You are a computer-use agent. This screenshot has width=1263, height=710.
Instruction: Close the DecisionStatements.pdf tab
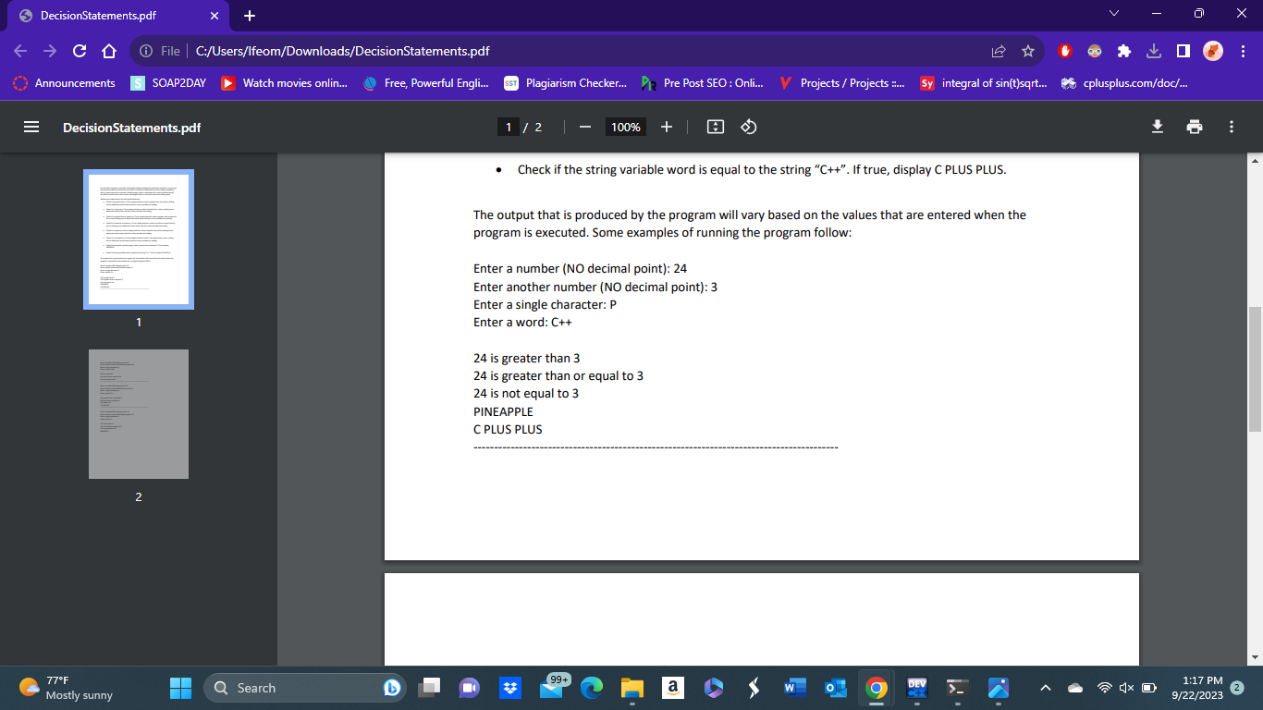[214, 16]
